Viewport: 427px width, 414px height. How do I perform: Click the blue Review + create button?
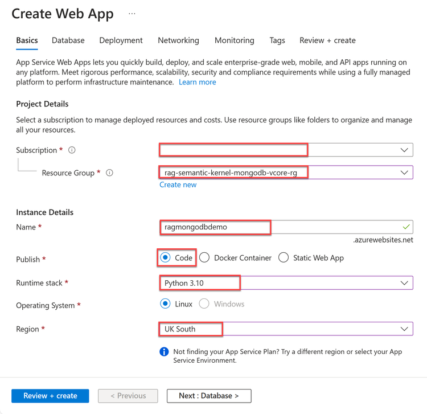(x=50, y=396)
